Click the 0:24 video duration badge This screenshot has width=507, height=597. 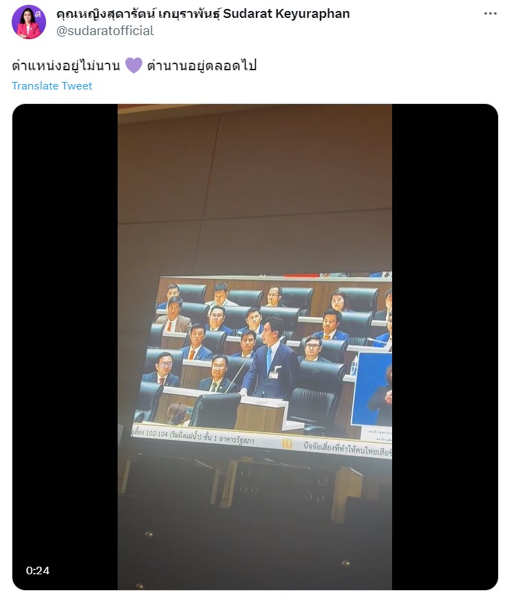[38, 570]
